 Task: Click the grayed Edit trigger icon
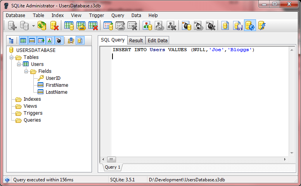tap(199, 26)
